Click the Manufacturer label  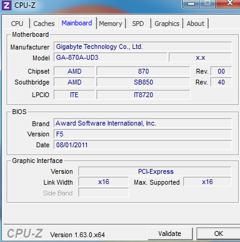(x=30, y=47)
